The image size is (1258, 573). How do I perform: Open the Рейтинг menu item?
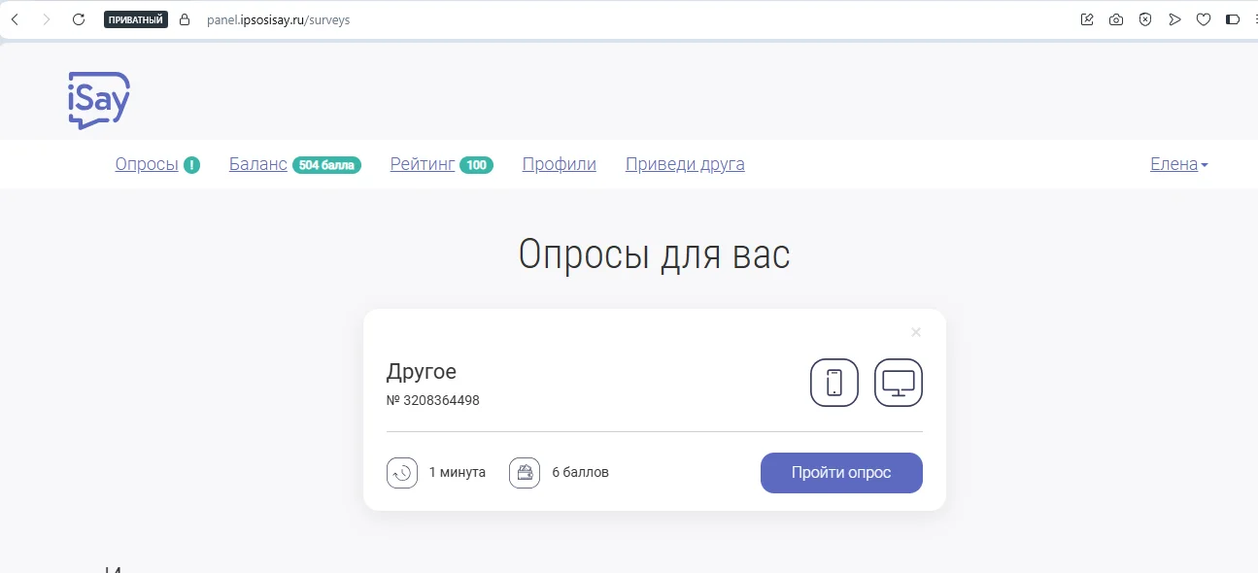point(423,164)
